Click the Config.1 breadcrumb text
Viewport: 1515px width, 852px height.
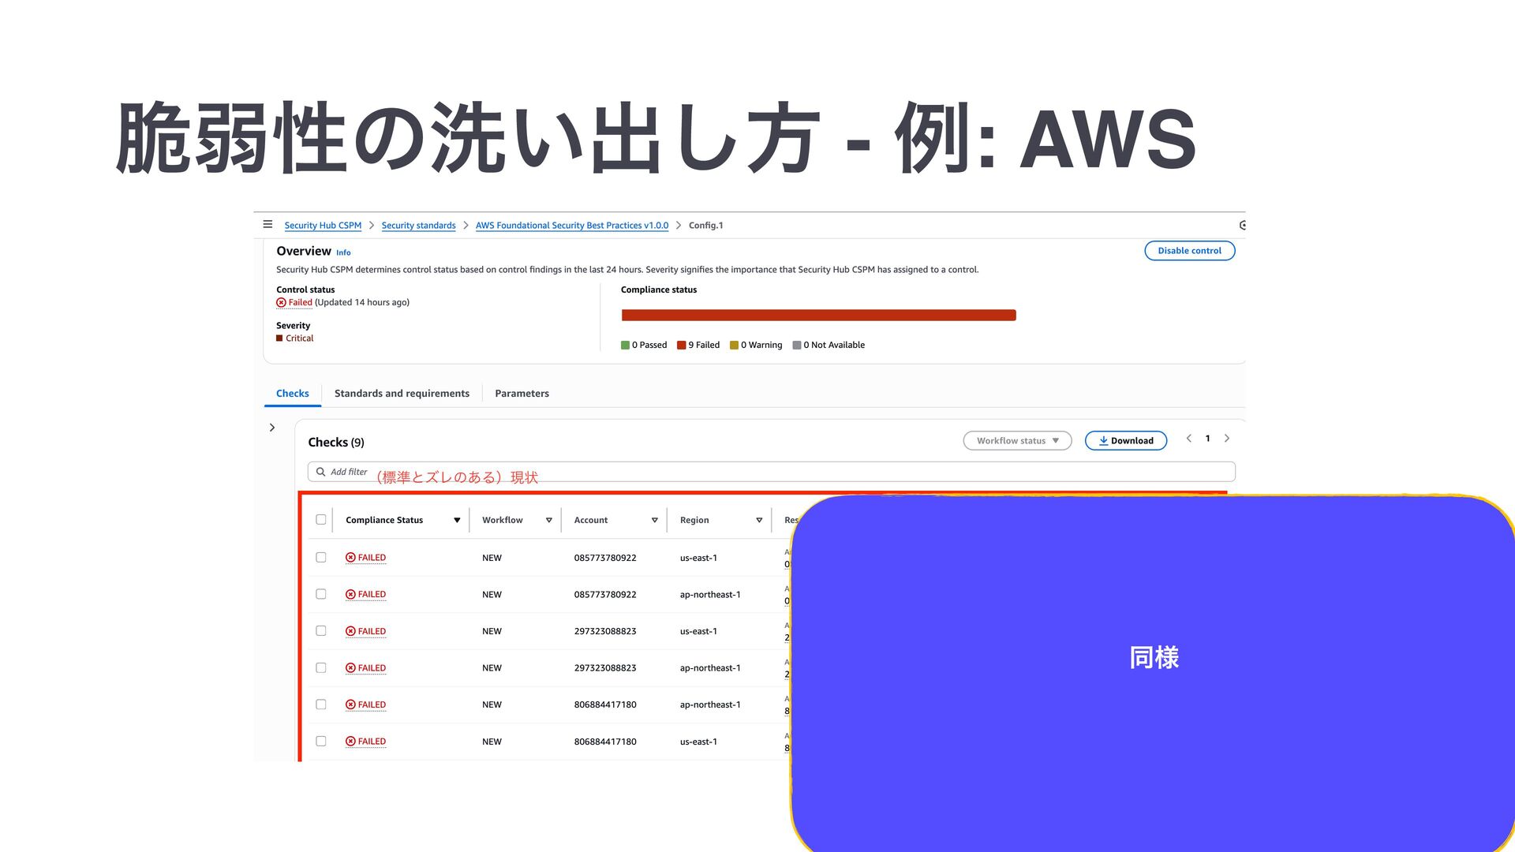coord(705,226)
